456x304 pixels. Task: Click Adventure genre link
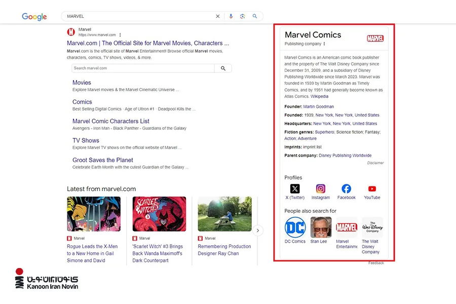(x=307, y=138)
